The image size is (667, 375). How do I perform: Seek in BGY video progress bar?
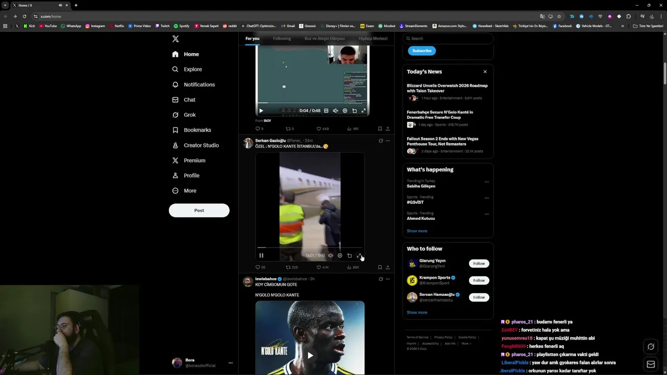pyautogui.click(x=312, y=103)
